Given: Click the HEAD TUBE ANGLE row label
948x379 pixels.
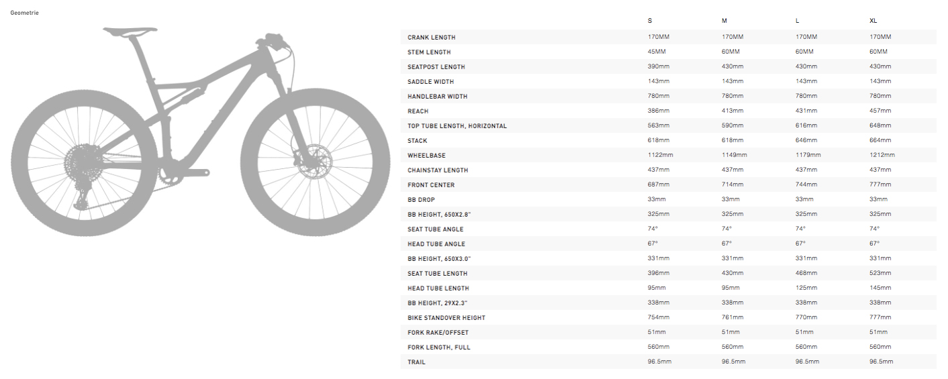Looking at the screenshot, I should [x=436, y=244].
